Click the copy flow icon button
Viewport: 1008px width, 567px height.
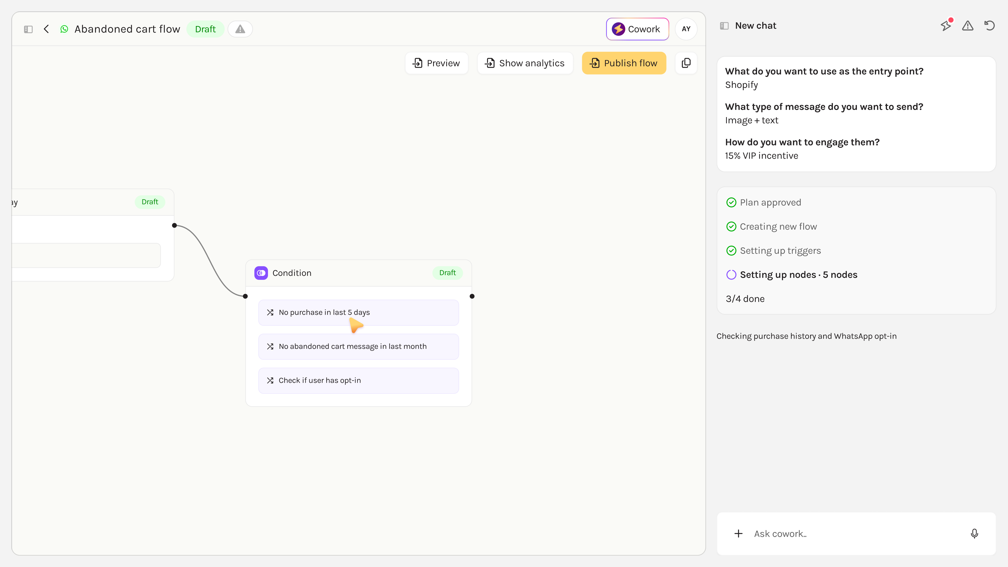686,63
